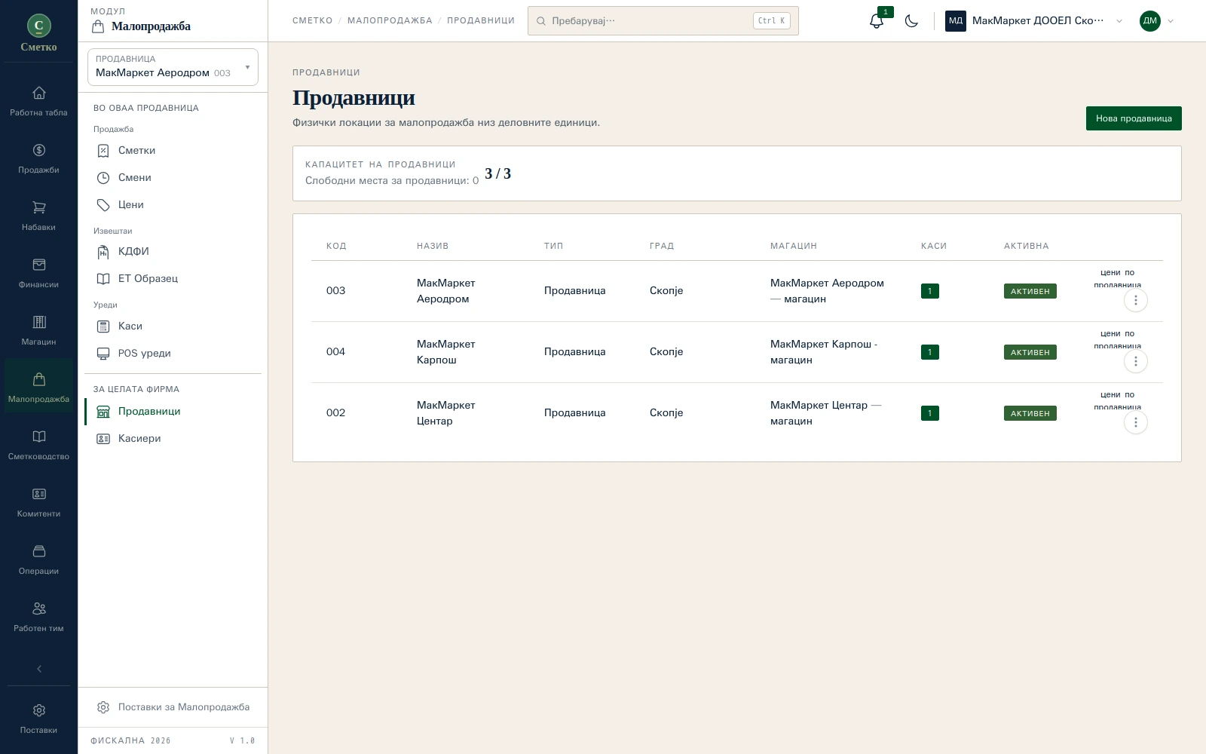1206x754 pixels.
Task: Open notifications bell
Action: [x=877, y=21]
